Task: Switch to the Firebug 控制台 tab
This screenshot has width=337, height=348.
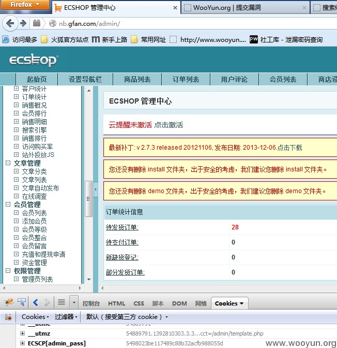Action: [x=91, y=303]
